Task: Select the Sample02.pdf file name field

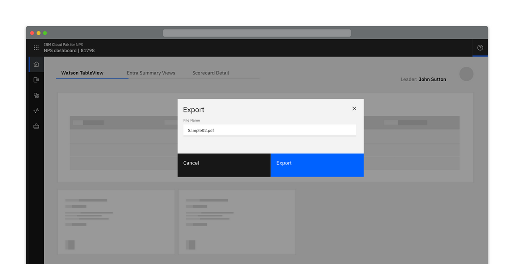Action: tap(269, 130)
